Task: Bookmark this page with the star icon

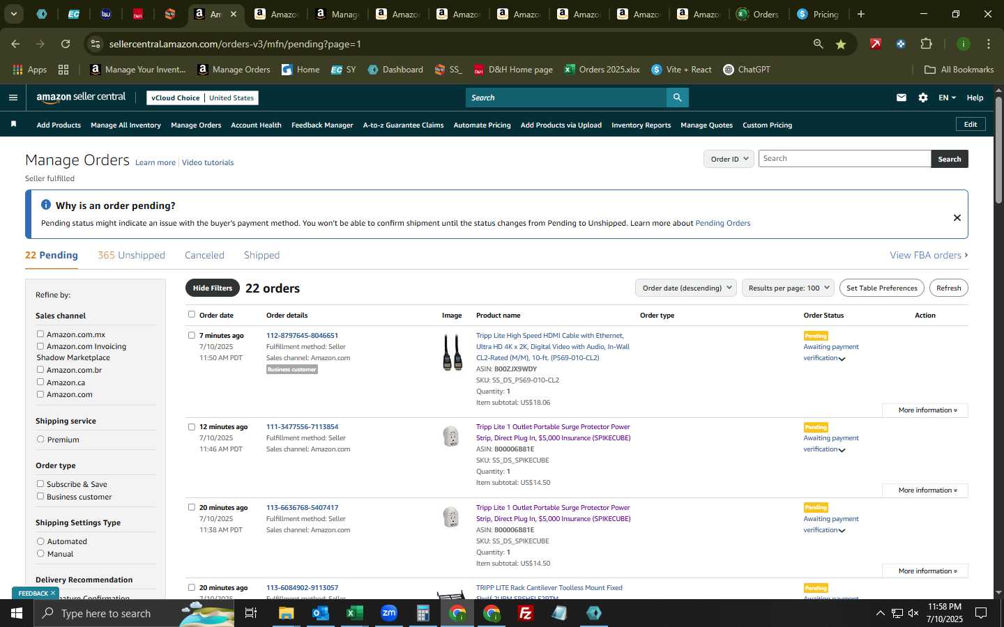Action: point(841,44)
